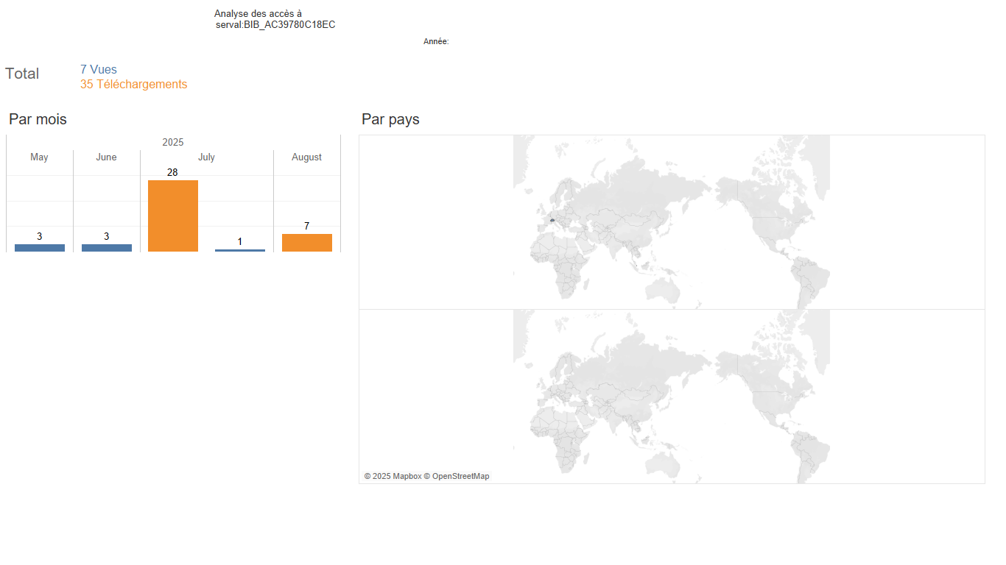Select the 'July' month header
This screenshot has width=1006, height=565.
(x=207, y=157)
